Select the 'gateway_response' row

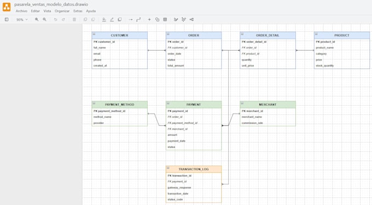point(194,188)
